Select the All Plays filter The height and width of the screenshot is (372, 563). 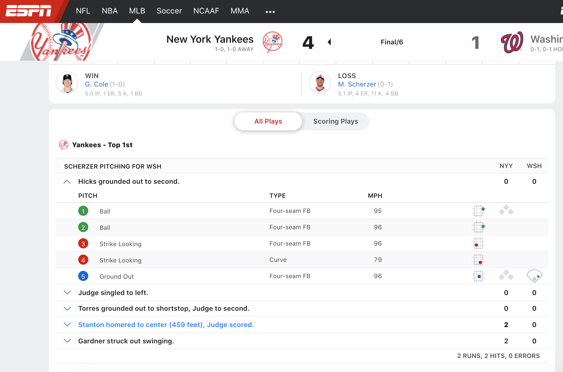coord(268,121)
